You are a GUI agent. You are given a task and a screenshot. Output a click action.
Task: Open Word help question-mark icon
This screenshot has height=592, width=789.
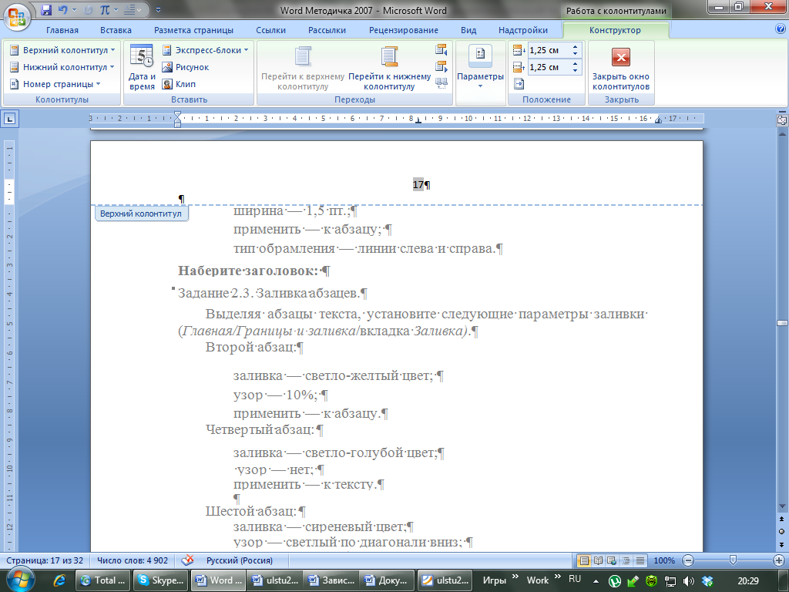pyautogui.click(x=781, y=29)
